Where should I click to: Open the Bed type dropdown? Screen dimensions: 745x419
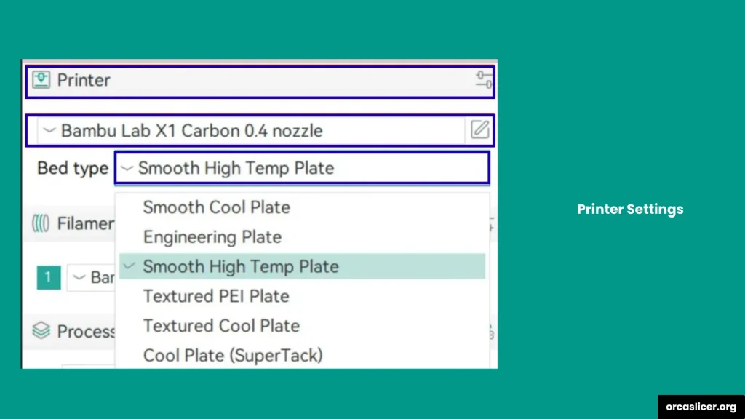pyautogui.click(x=127, y=168)
